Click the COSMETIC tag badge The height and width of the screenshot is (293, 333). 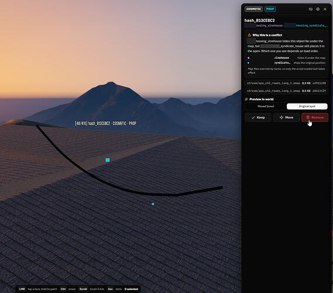(x=253, y=9)
